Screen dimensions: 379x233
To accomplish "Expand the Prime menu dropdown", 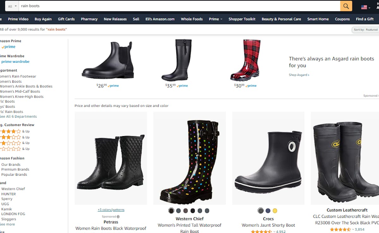I will coord(215,19).
